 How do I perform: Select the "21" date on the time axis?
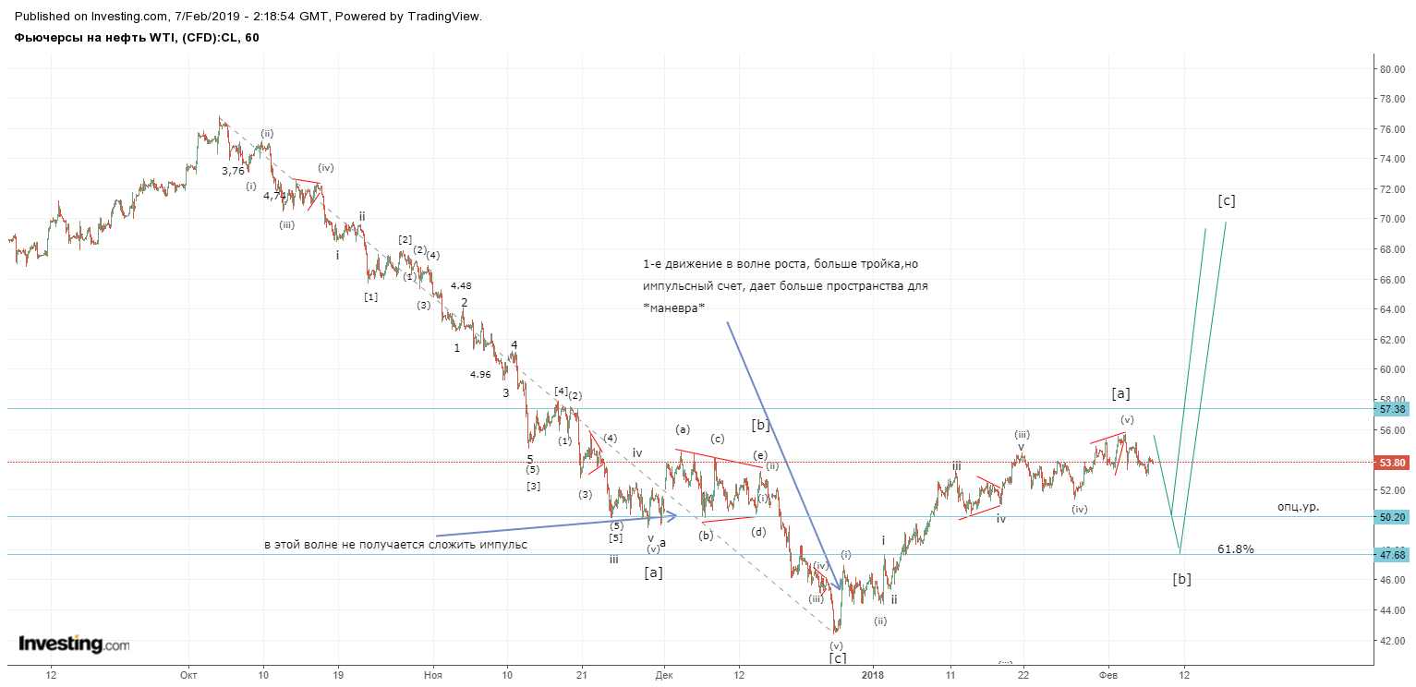tap(581, 674)
